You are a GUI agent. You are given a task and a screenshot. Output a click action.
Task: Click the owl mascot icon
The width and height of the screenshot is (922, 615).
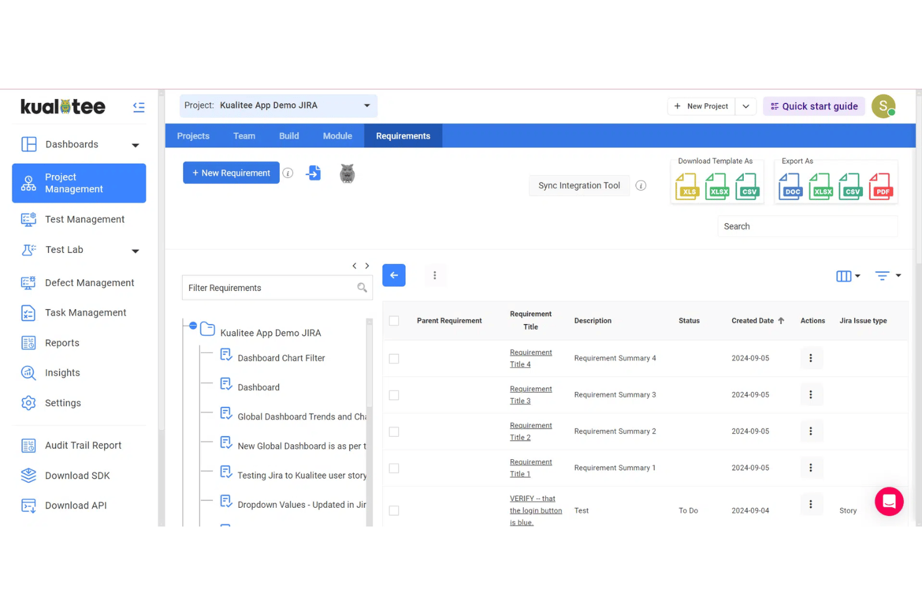tap(347, 173)
